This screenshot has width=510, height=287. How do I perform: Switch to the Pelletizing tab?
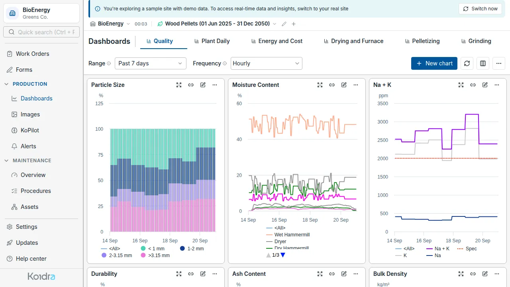(422, 41)
